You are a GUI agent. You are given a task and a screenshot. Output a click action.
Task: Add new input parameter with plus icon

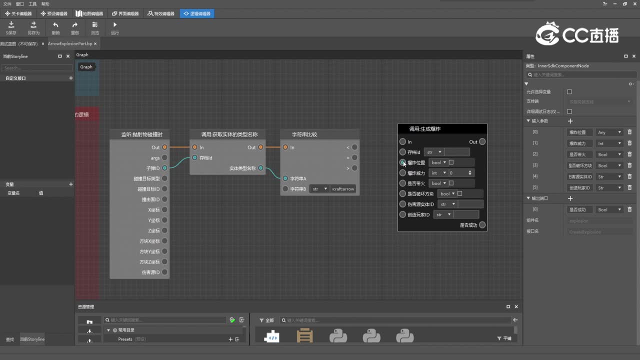570,121
